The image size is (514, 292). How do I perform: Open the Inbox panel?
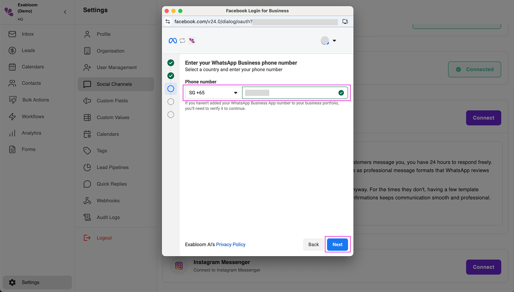[x=27, y=34]
